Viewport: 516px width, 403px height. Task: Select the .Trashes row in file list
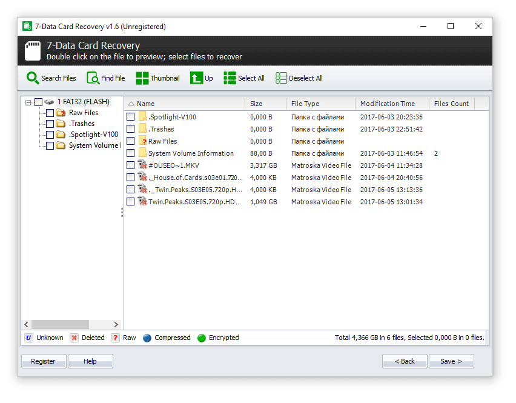pos(306,129)
